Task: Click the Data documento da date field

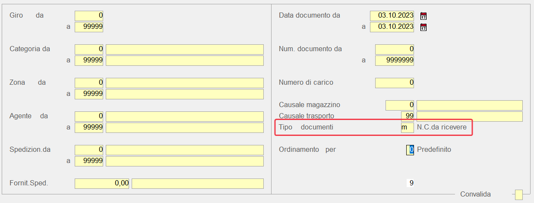Action: 392,16
